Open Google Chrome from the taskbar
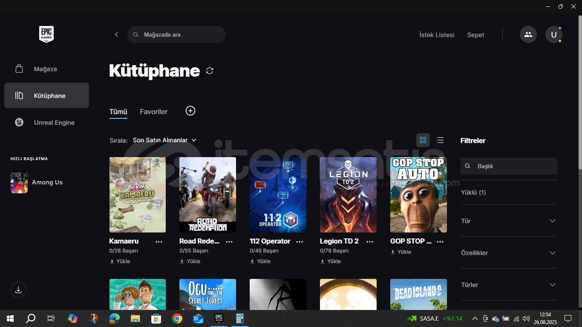 pos(177,318)
